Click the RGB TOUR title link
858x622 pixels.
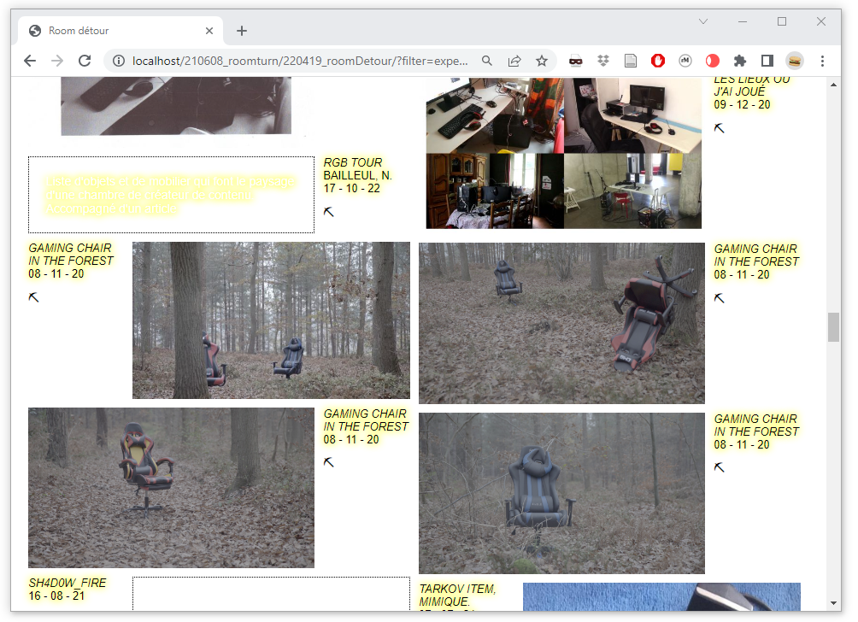tap(352, 162)
